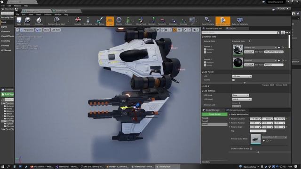Image resolution: width=301 pixels, height=169 pixels.
Task: Select Geometry category in main window
Action: click(6, 41)
